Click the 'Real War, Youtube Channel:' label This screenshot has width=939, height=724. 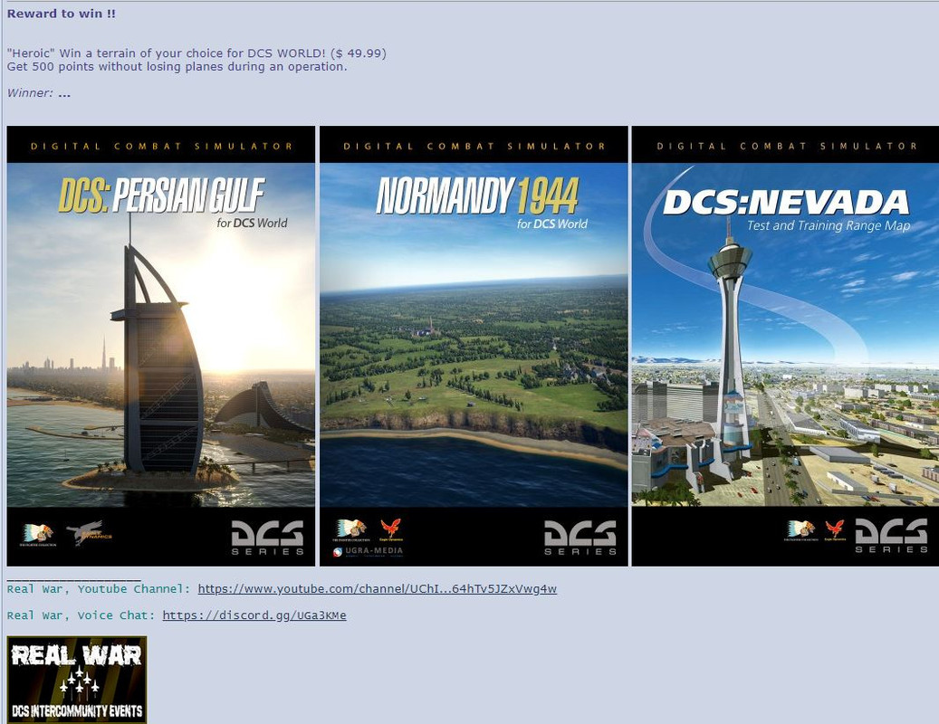(x=98, y=589)
